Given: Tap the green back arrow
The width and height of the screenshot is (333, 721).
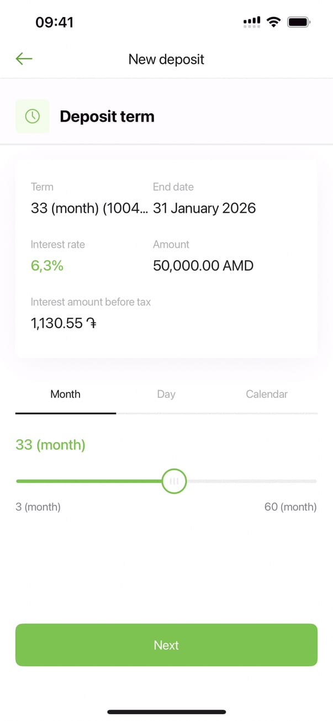Looking at the screenshot, I should click(x=24, y=59).
